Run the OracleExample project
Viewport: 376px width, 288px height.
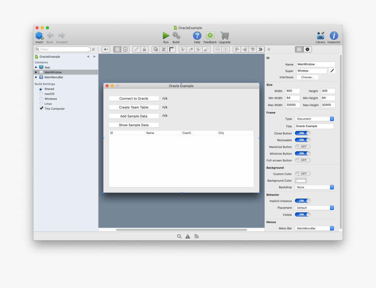[166, 36]
